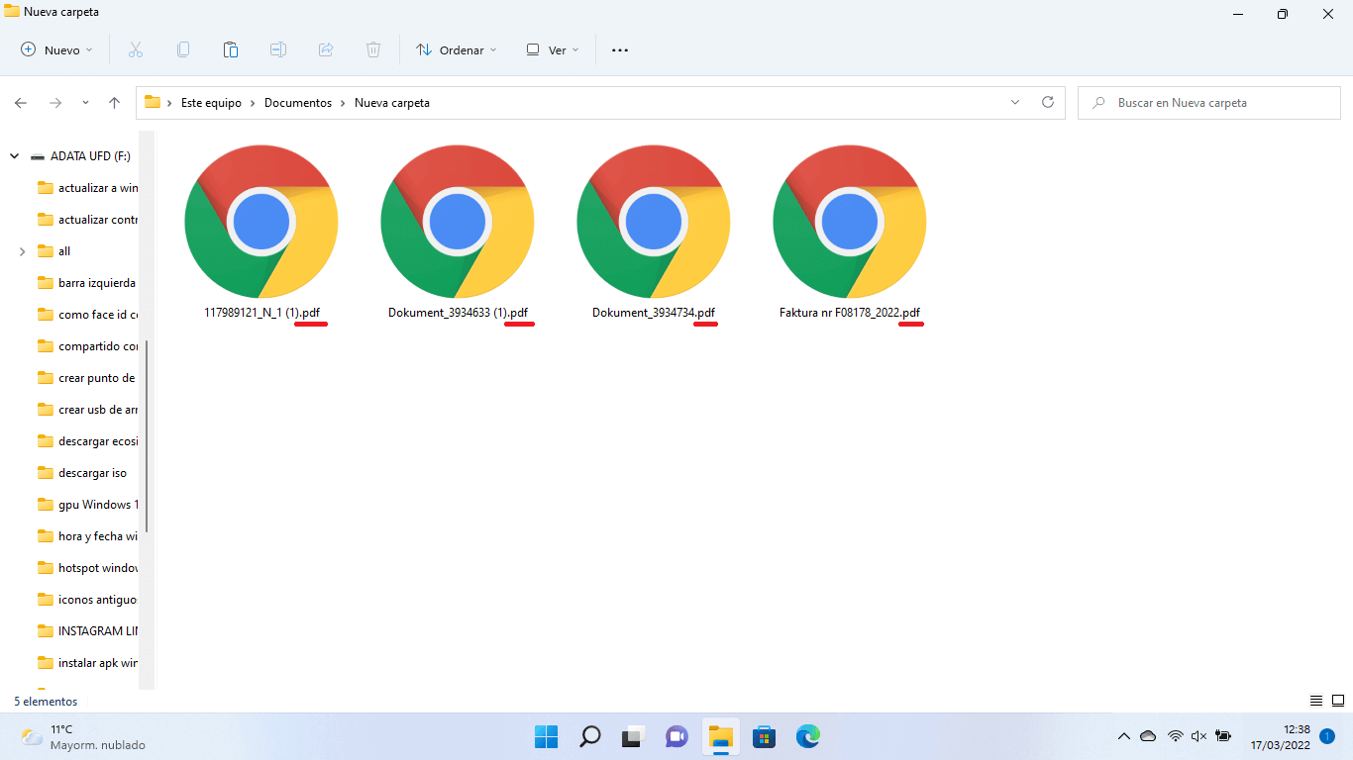
Task: Open the Ordenar sort dropdown
Action: click(x=457, y=49)
